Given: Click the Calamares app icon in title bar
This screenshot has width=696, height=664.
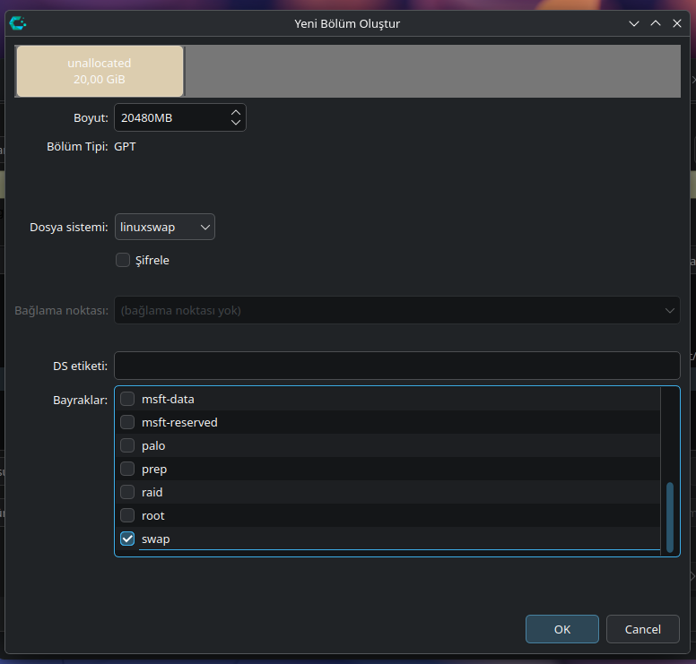Looking at the screenshot, I should (18, 23).
